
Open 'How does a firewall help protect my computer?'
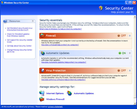tap(60, 45)
